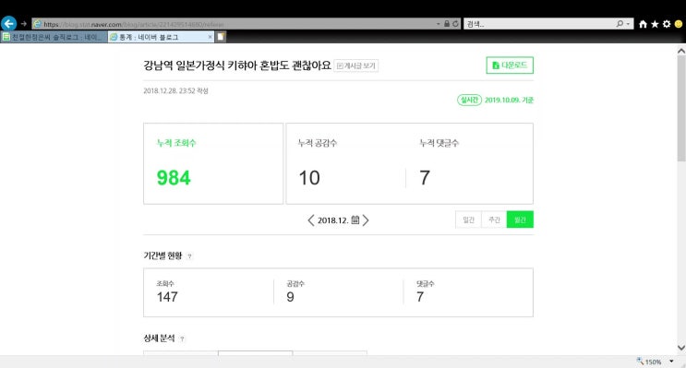686x368 pixels.
Task: Switch to 일간 daily view
Action: [468, 220]
